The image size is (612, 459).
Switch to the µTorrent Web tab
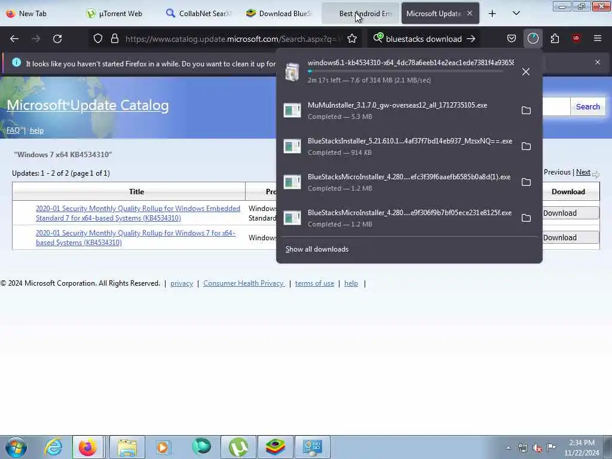pyautogui.click(x=121, y=14)
